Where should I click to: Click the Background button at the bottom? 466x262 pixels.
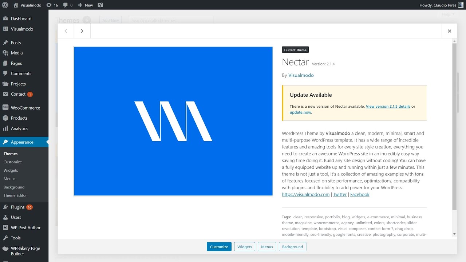point(292,247)
